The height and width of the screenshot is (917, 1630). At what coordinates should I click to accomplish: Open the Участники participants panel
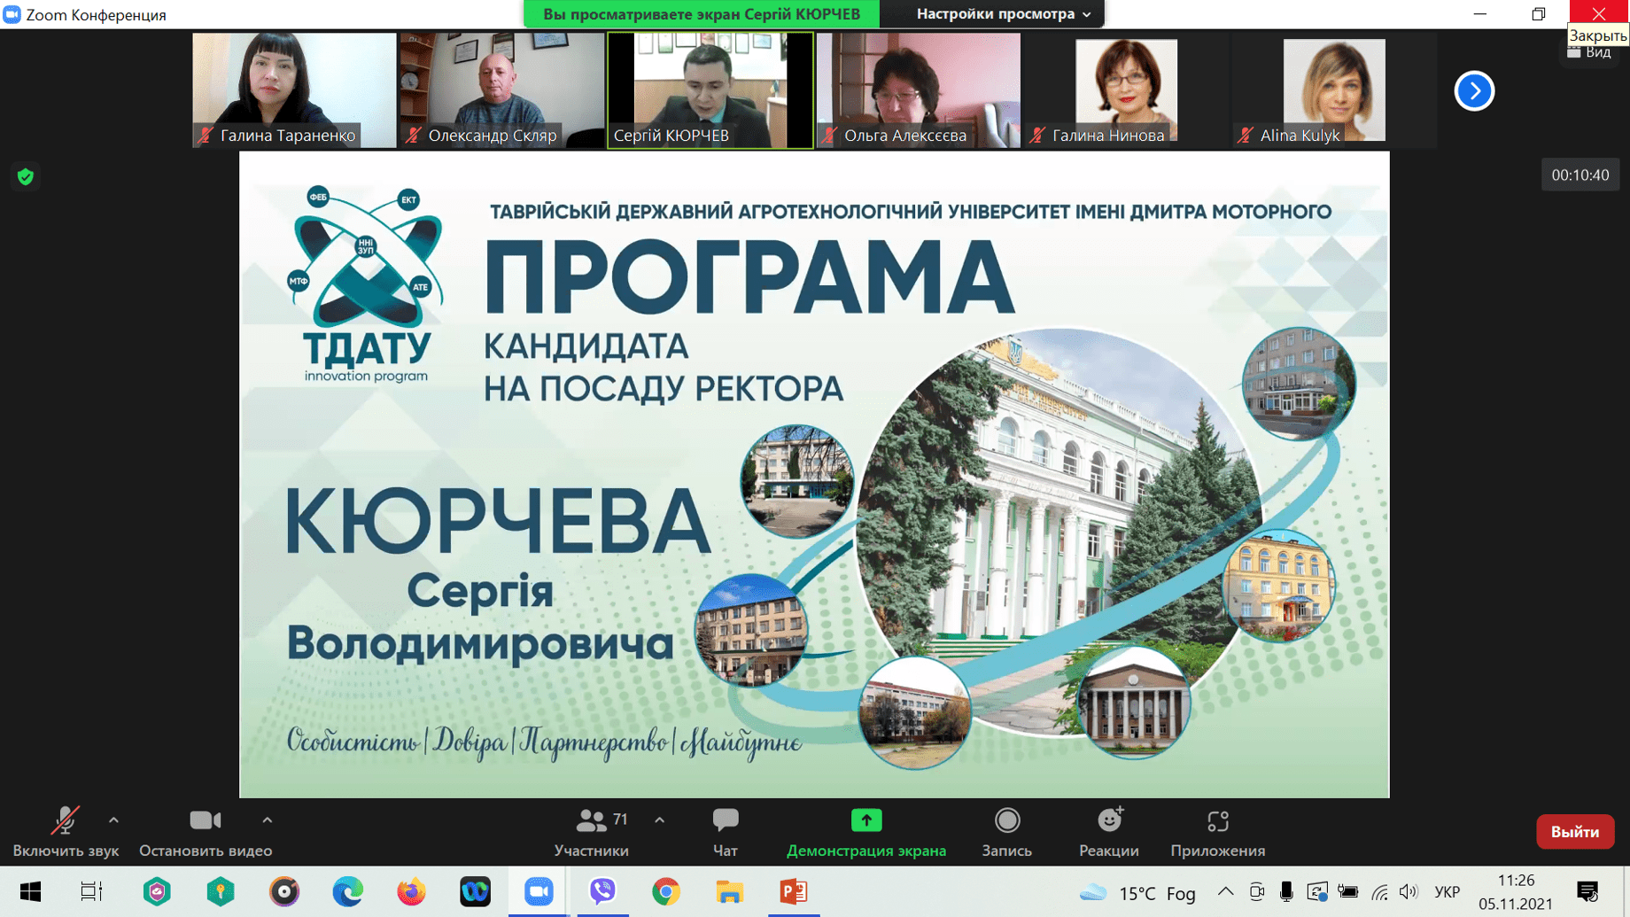(x=592, y=832)
